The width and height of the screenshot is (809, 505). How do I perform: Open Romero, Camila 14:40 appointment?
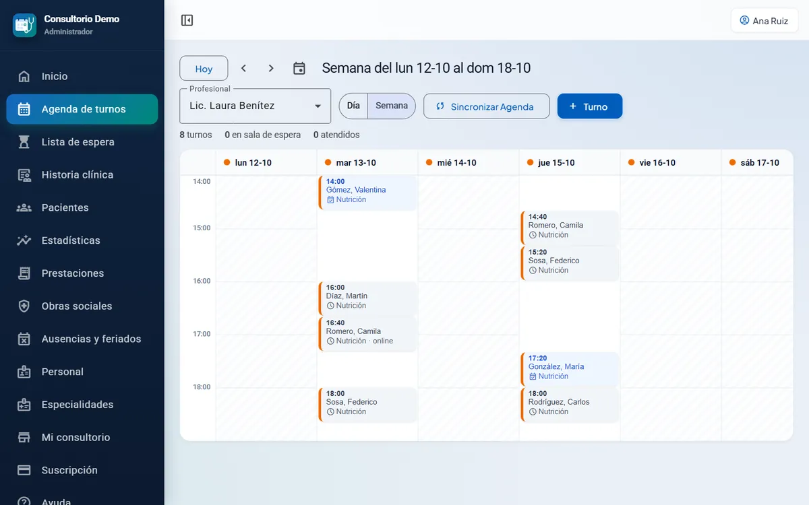point(570,228)
